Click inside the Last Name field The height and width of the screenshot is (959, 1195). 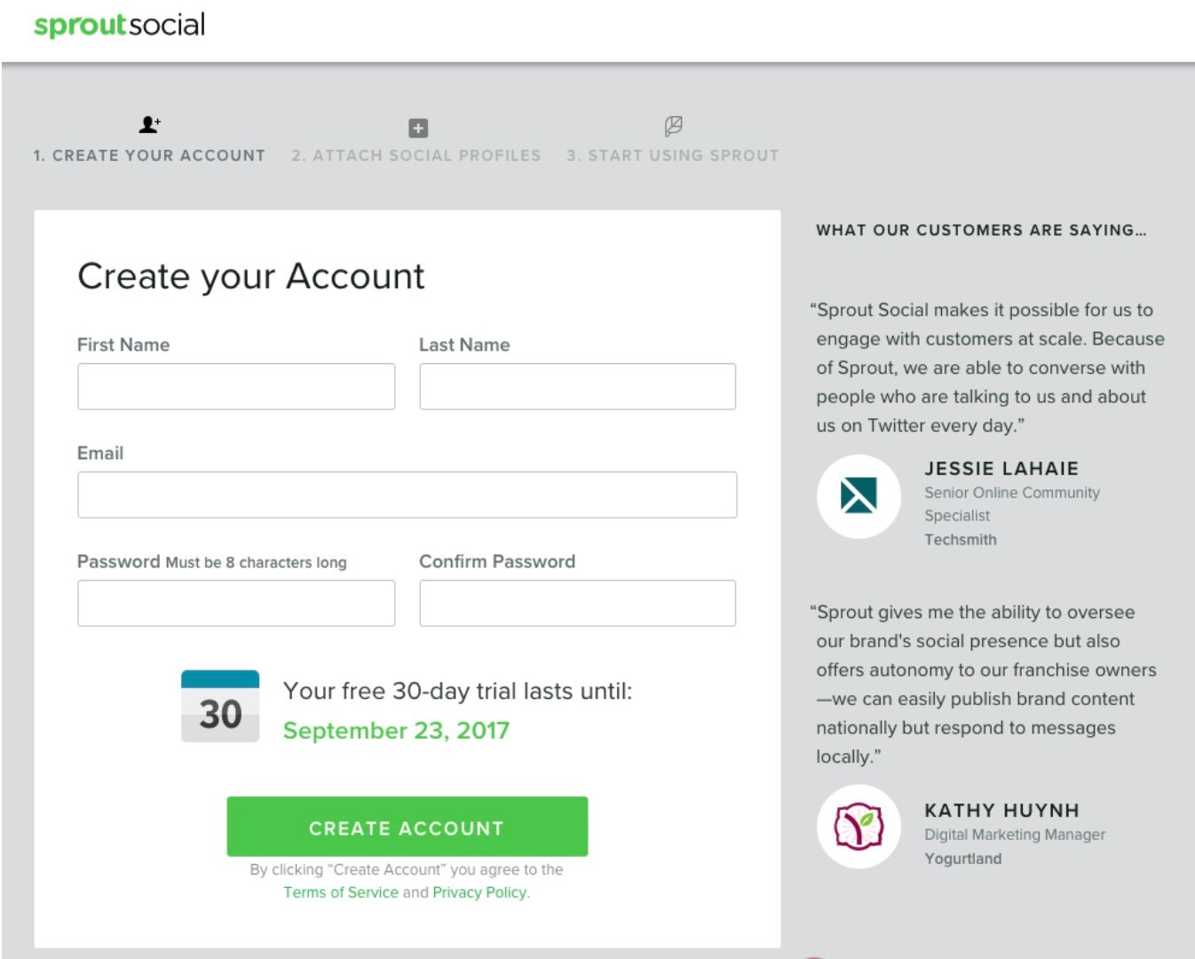click(x=576, y=386)
